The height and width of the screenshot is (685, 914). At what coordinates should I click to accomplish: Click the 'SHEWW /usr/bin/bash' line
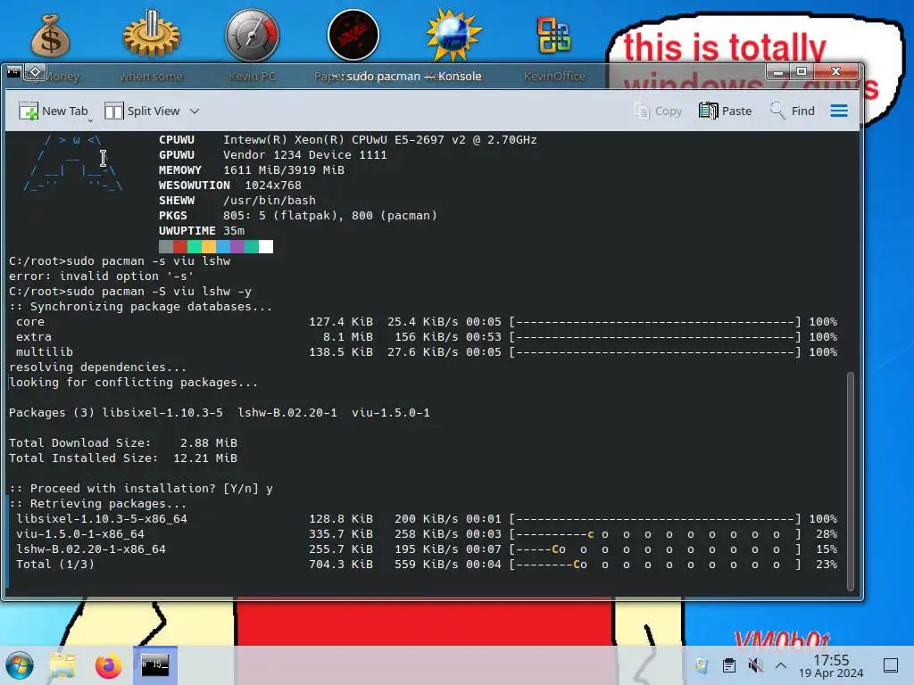[237, 201]
